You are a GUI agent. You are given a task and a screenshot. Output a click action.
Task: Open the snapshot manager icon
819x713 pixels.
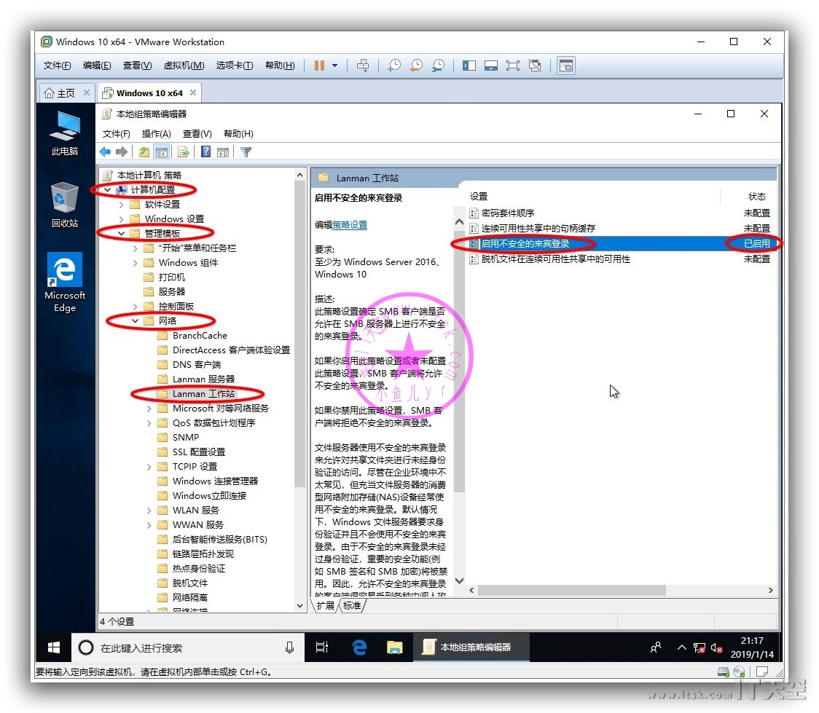point(438,66)
